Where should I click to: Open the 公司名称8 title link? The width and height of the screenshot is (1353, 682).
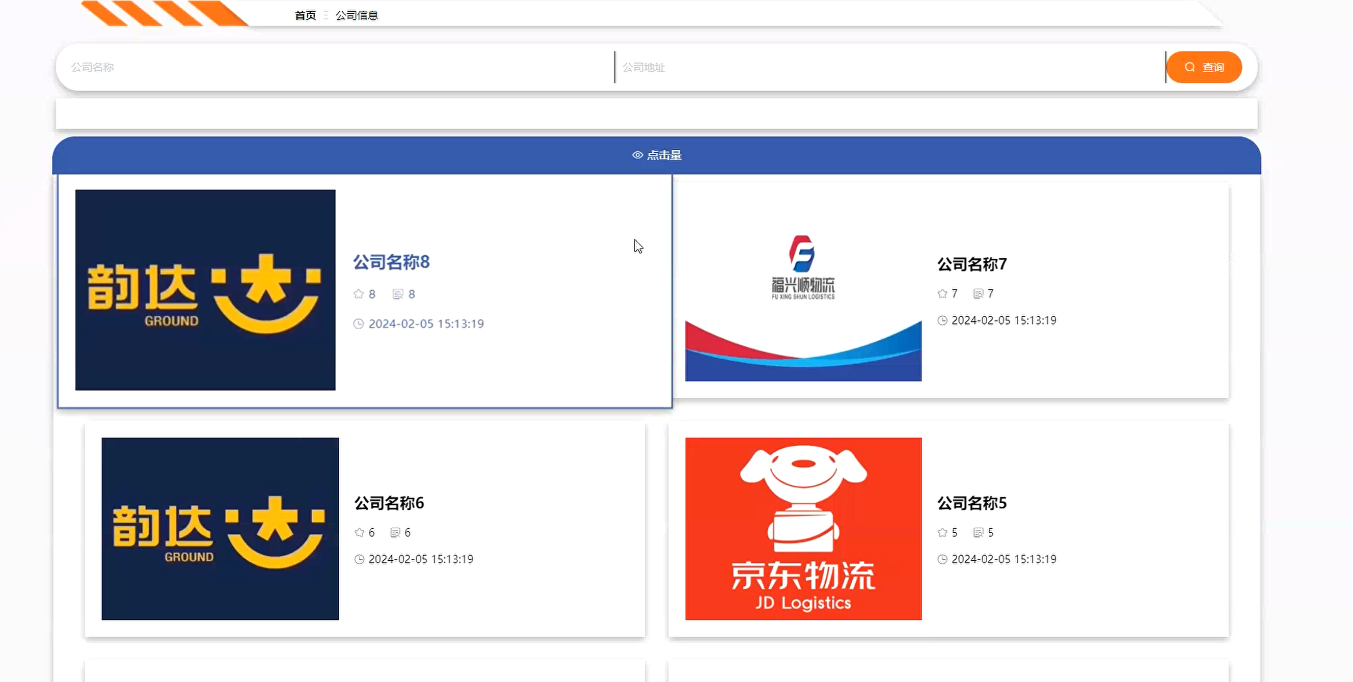tap(391, 262)
